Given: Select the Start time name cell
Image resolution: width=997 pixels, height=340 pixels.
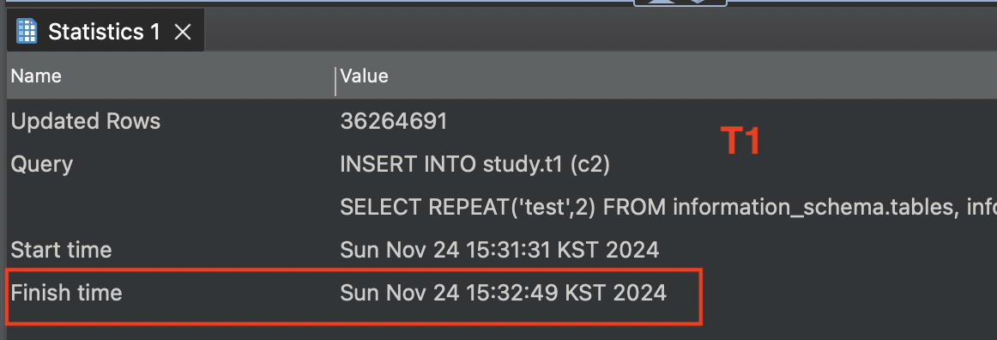Looking at the screenshot, I should pos(61,250).
